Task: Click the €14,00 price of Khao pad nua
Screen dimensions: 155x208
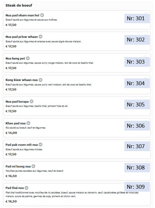Action: (x=11, y=133)
